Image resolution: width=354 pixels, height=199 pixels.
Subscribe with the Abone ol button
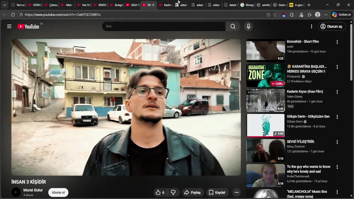pos(58,193)
